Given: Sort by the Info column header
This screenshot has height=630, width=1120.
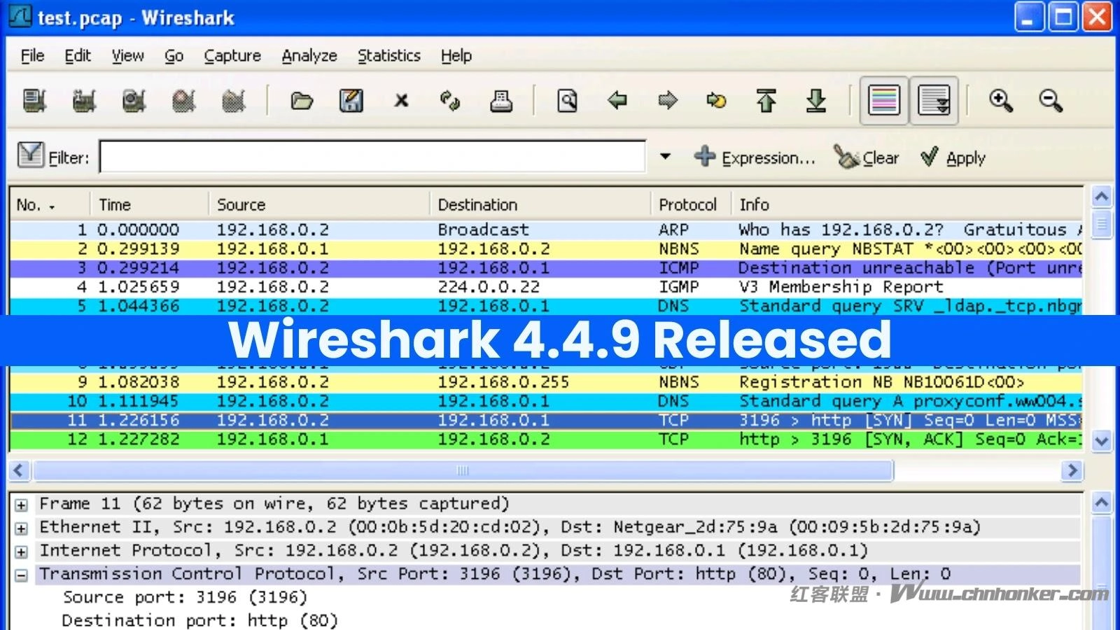Looking at the screenshot, I should pos(908,205).
